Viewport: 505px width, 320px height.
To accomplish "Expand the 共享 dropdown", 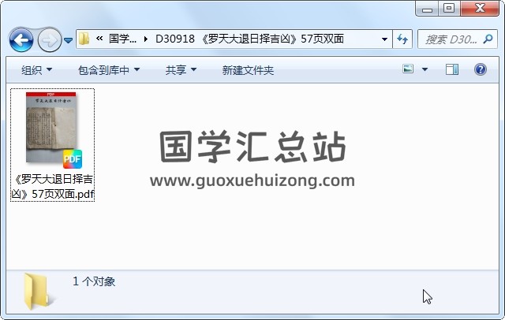I will [181, 70].
